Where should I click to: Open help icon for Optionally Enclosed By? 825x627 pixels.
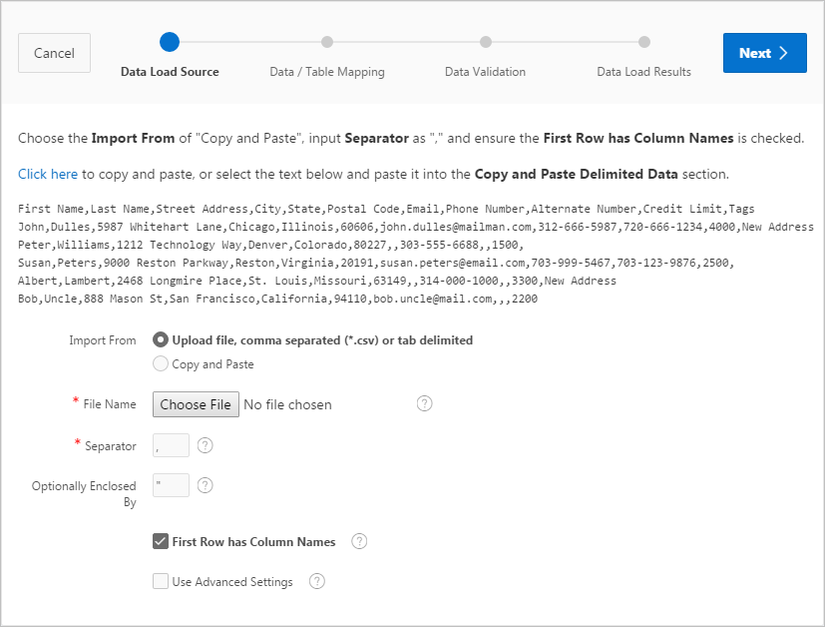click(x=206, y=485)
